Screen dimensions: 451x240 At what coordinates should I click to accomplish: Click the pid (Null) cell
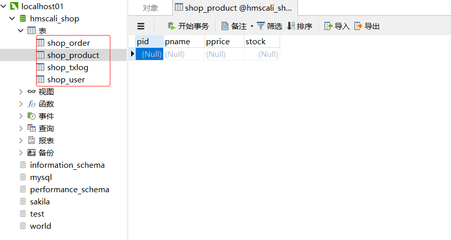[x=149, y=54]
